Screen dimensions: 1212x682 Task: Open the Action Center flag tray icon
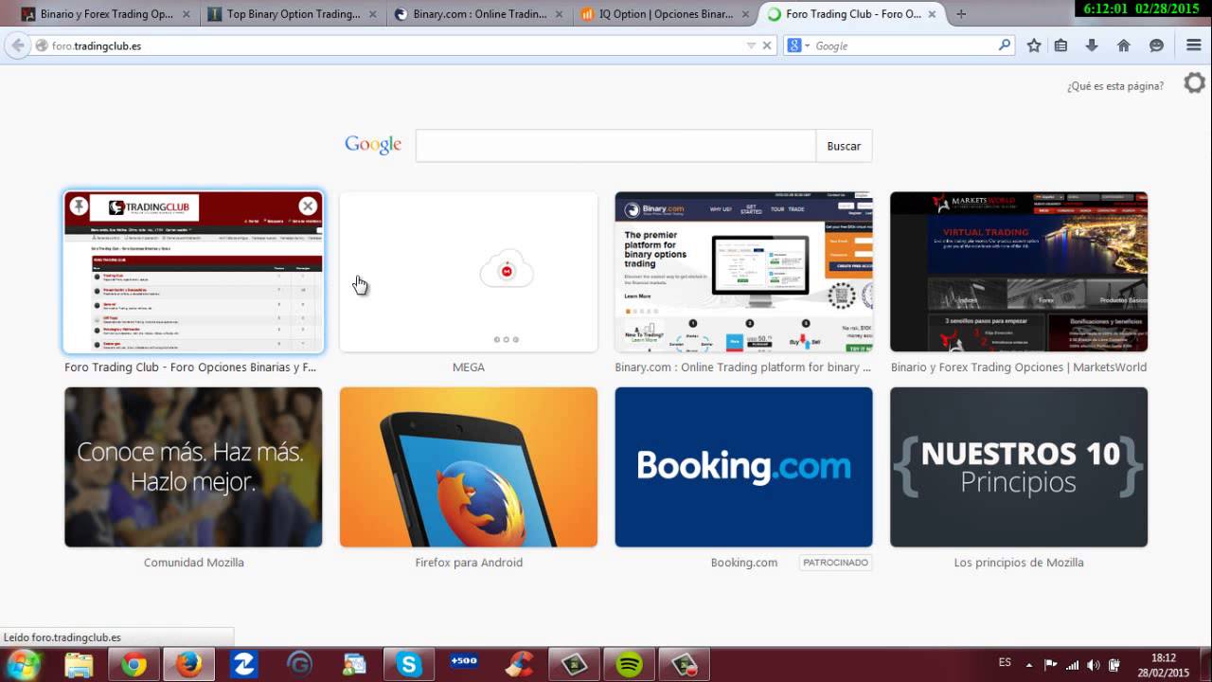pos(1050,665)
